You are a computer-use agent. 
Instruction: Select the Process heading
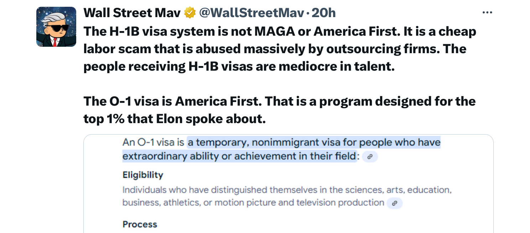(140, 224)
